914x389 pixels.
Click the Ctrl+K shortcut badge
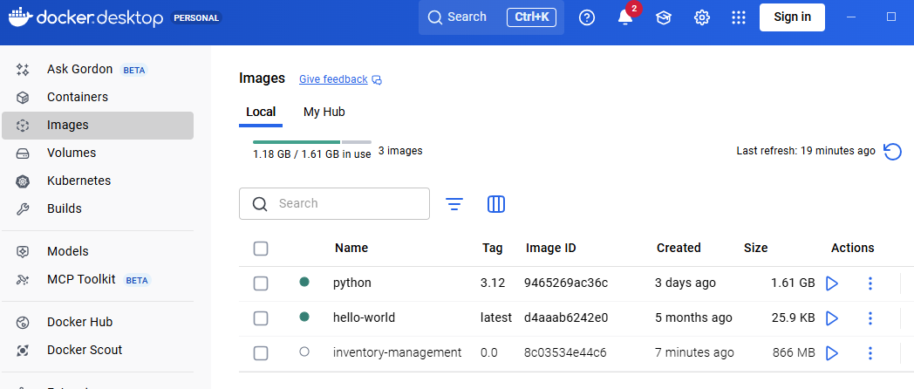532,17
